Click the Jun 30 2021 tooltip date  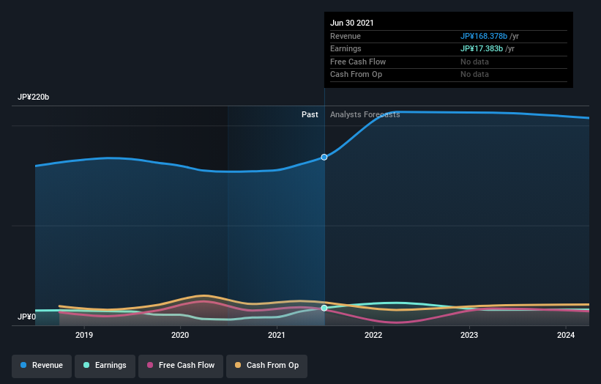(x=352, y=23)
